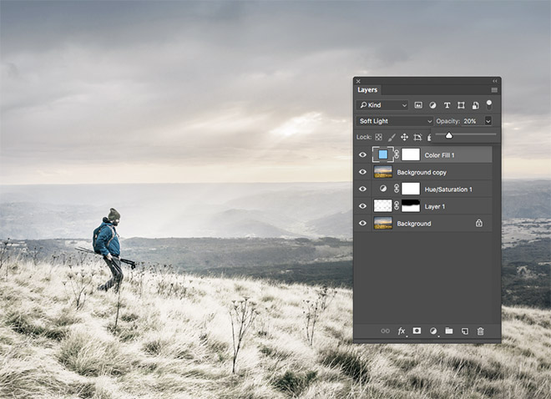The image size is (551, 399).
Task: Lock transparent pixels
Action: (377, 137)
